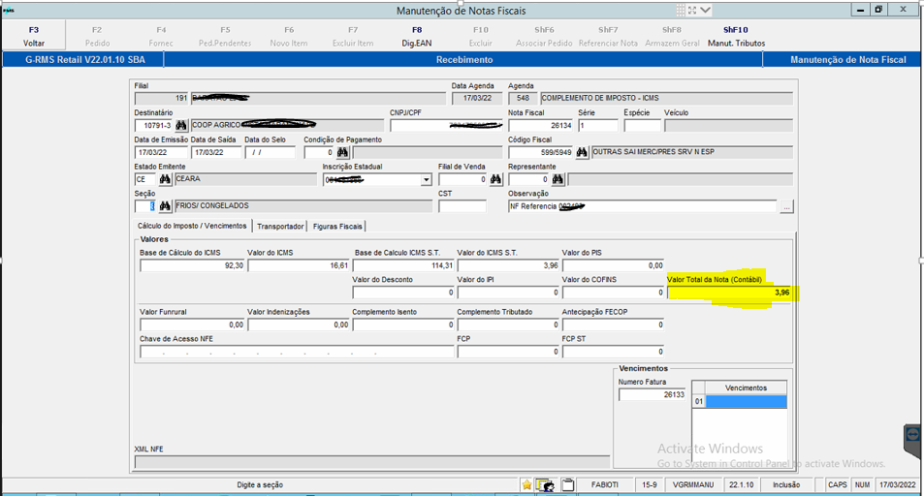This screenshot has width=924, height=496.
Task: Click the Valor do ICMS field
Action: [299, 265]
